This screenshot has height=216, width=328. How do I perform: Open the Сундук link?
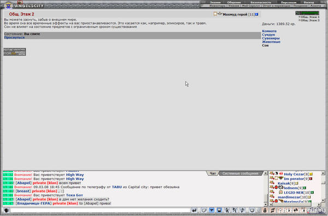[268, 35]
